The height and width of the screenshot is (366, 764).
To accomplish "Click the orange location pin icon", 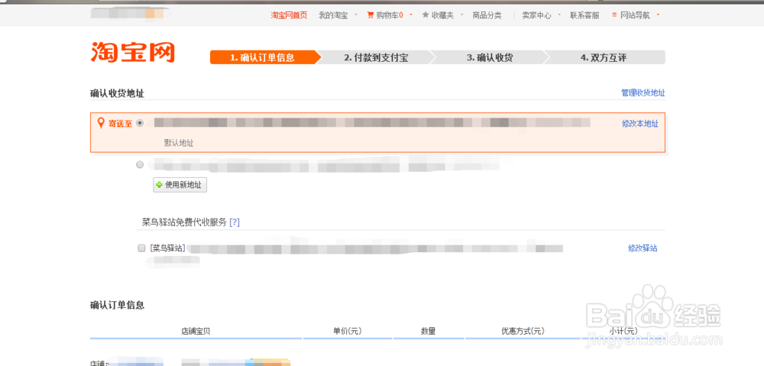I will [x=102, y=123].
